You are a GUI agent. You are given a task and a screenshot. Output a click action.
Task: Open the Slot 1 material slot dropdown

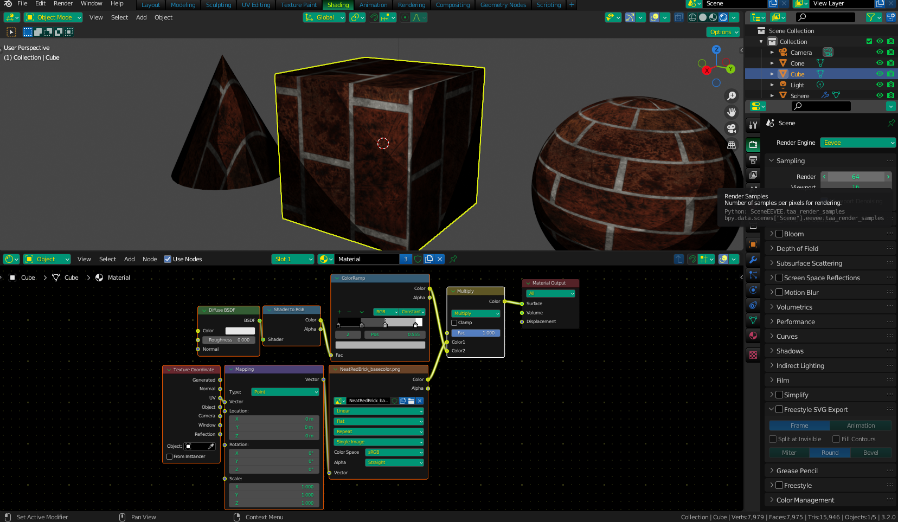click(x=293, y=259)
